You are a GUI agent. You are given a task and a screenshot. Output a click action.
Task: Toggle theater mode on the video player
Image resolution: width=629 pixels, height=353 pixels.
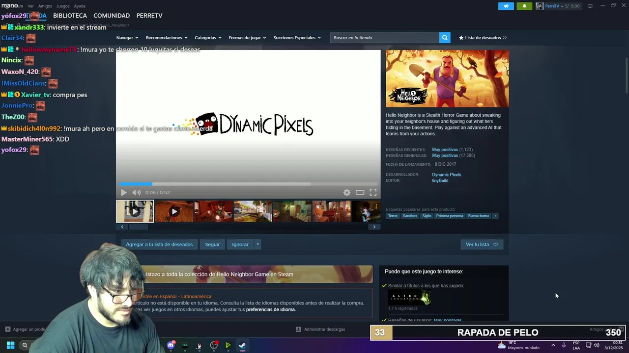[360, 193]
